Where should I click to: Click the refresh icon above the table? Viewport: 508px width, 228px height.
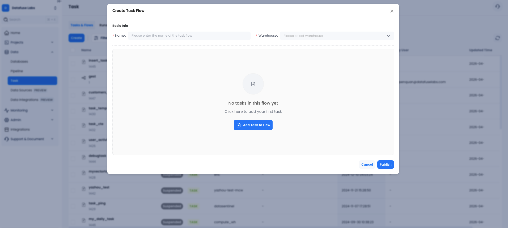tap(497, 38)
